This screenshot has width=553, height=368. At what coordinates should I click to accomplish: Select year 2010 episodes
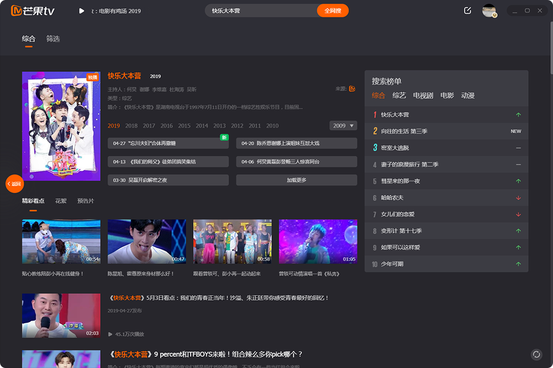point(272,125)
